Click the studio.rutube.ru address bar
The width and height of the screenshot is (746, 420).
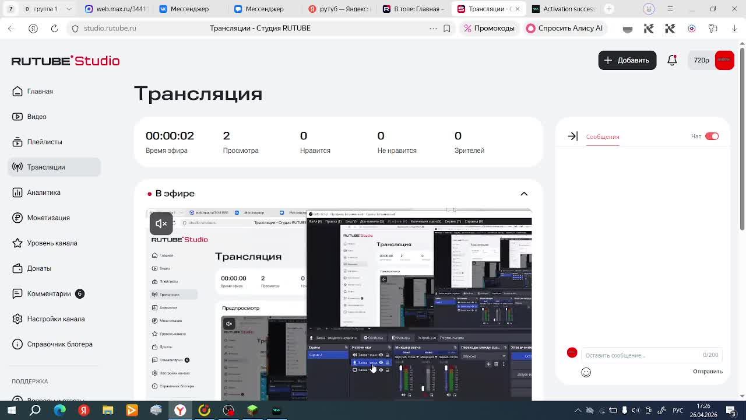click(x=110, y=28)
